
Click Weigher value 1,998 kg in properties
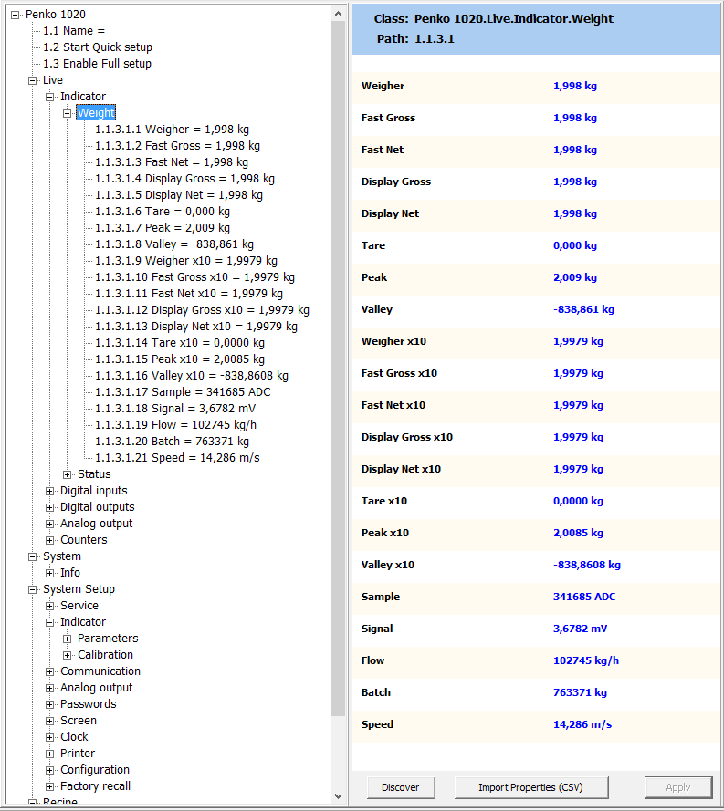click(x=575, y=86)
